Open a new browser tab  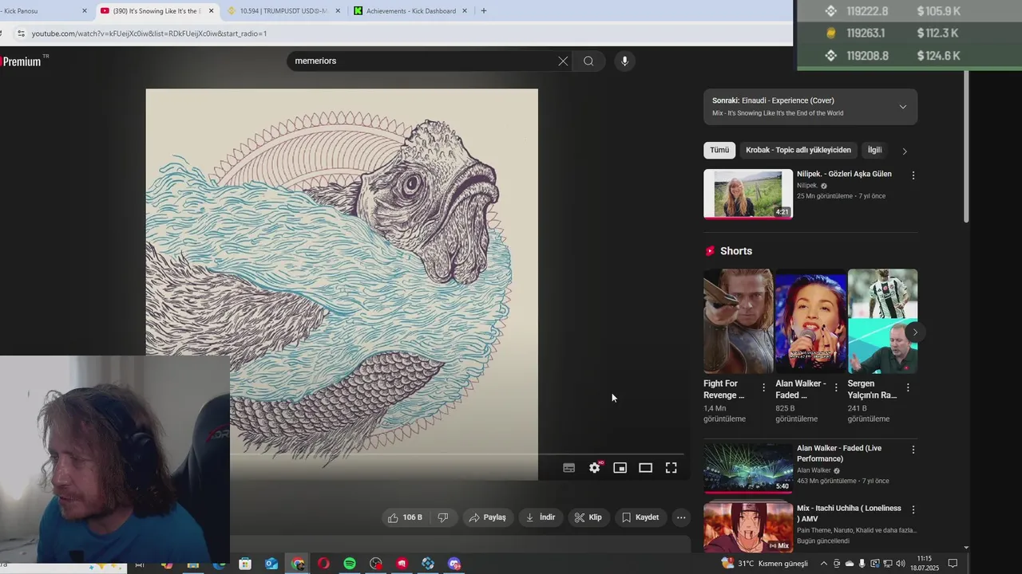coord(483,11)
